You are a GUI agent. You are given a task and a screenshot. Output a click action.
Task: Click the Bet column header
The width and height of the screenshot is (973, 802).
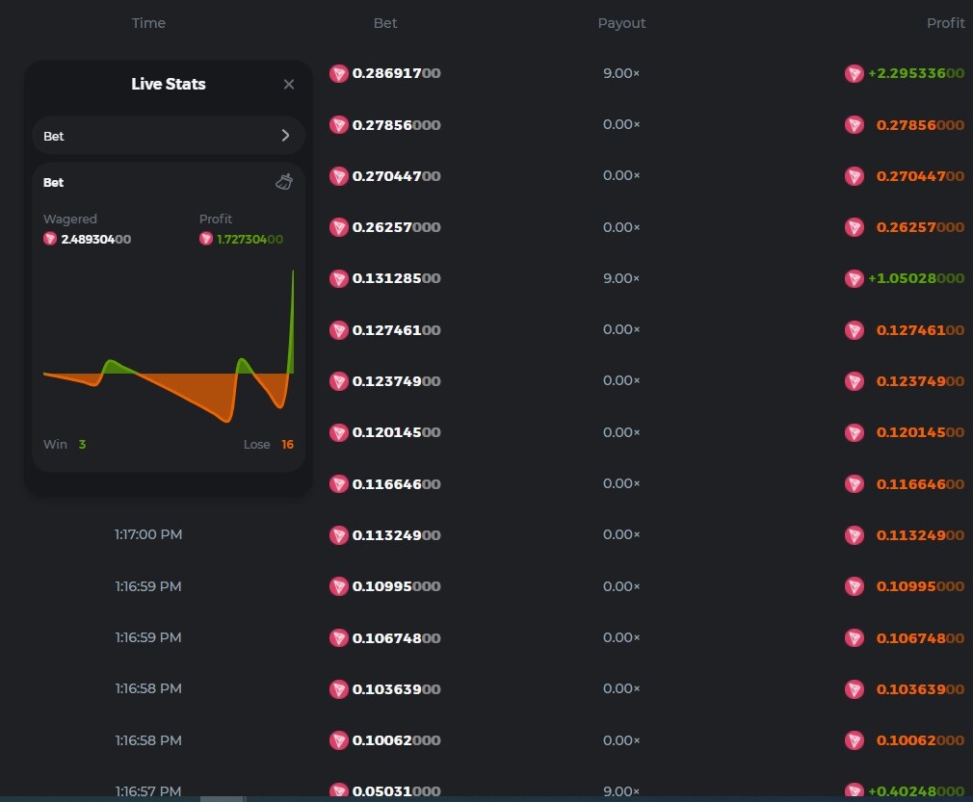pyautogui.click(x=384, y=23)
